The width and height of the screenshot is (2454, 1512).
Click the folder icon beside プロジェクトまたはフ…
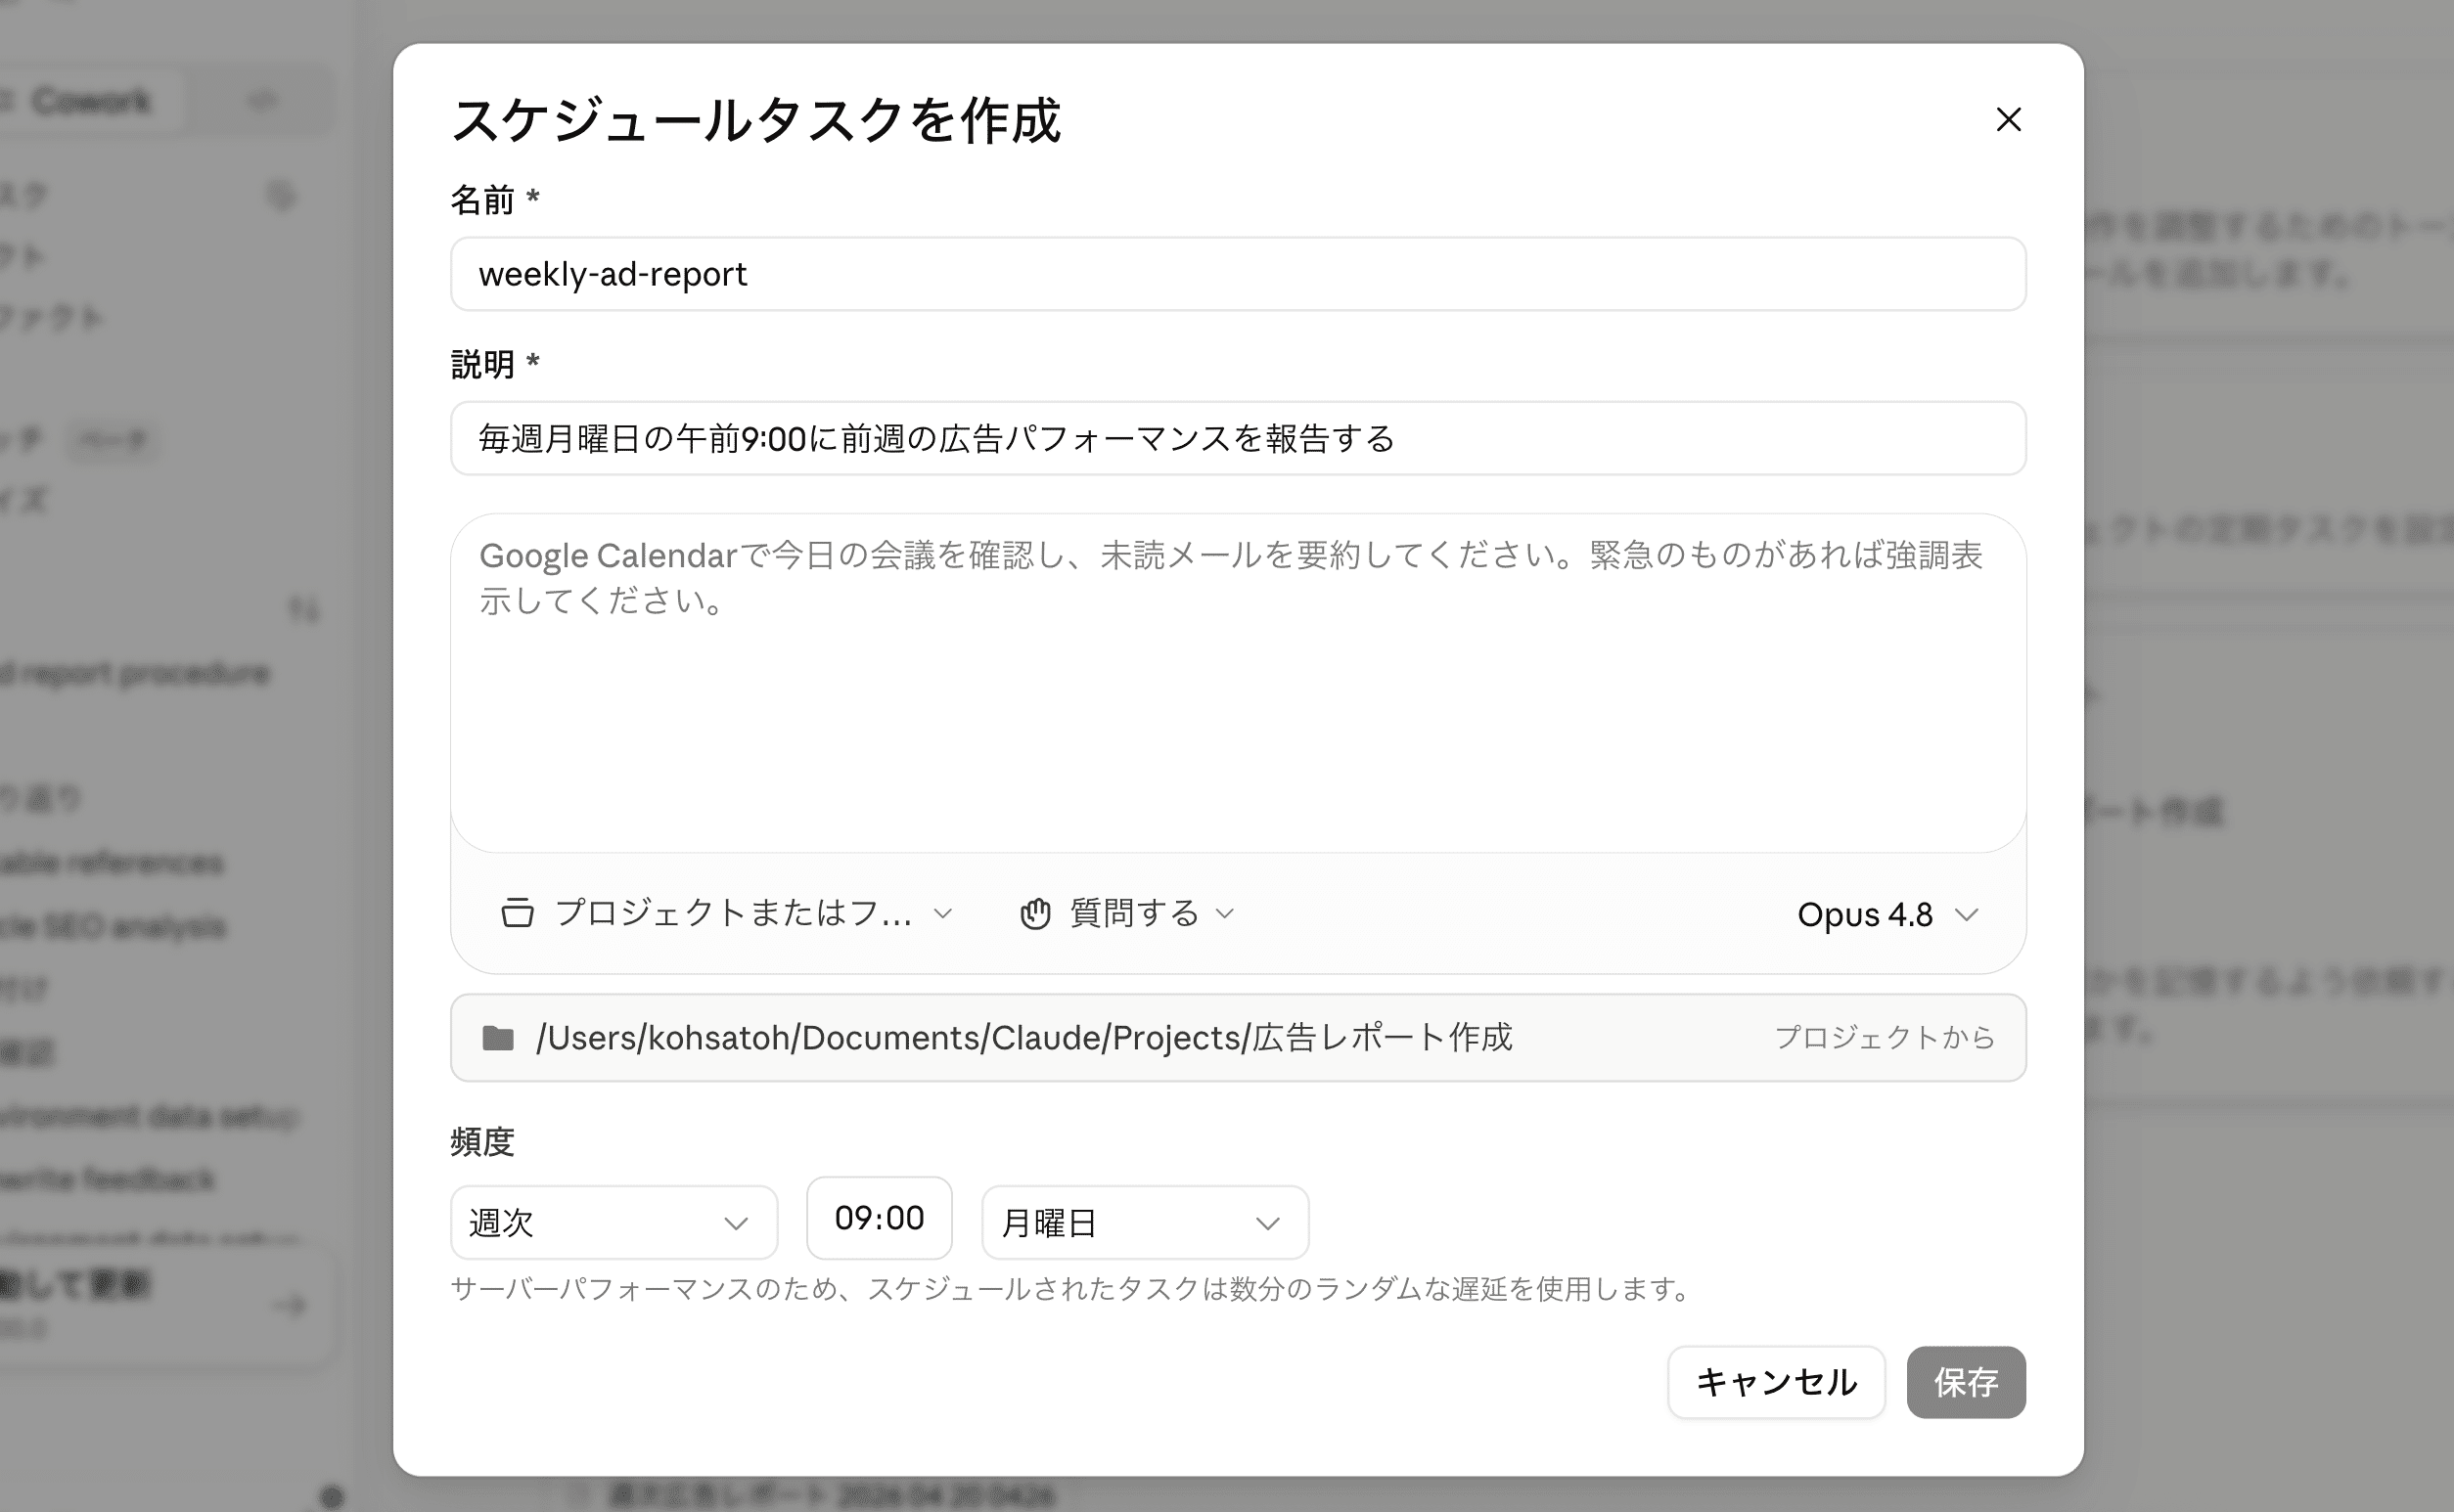518,913
